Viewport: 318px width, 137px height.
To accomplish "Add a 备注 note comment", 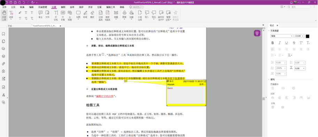I will tap(40, 15).
